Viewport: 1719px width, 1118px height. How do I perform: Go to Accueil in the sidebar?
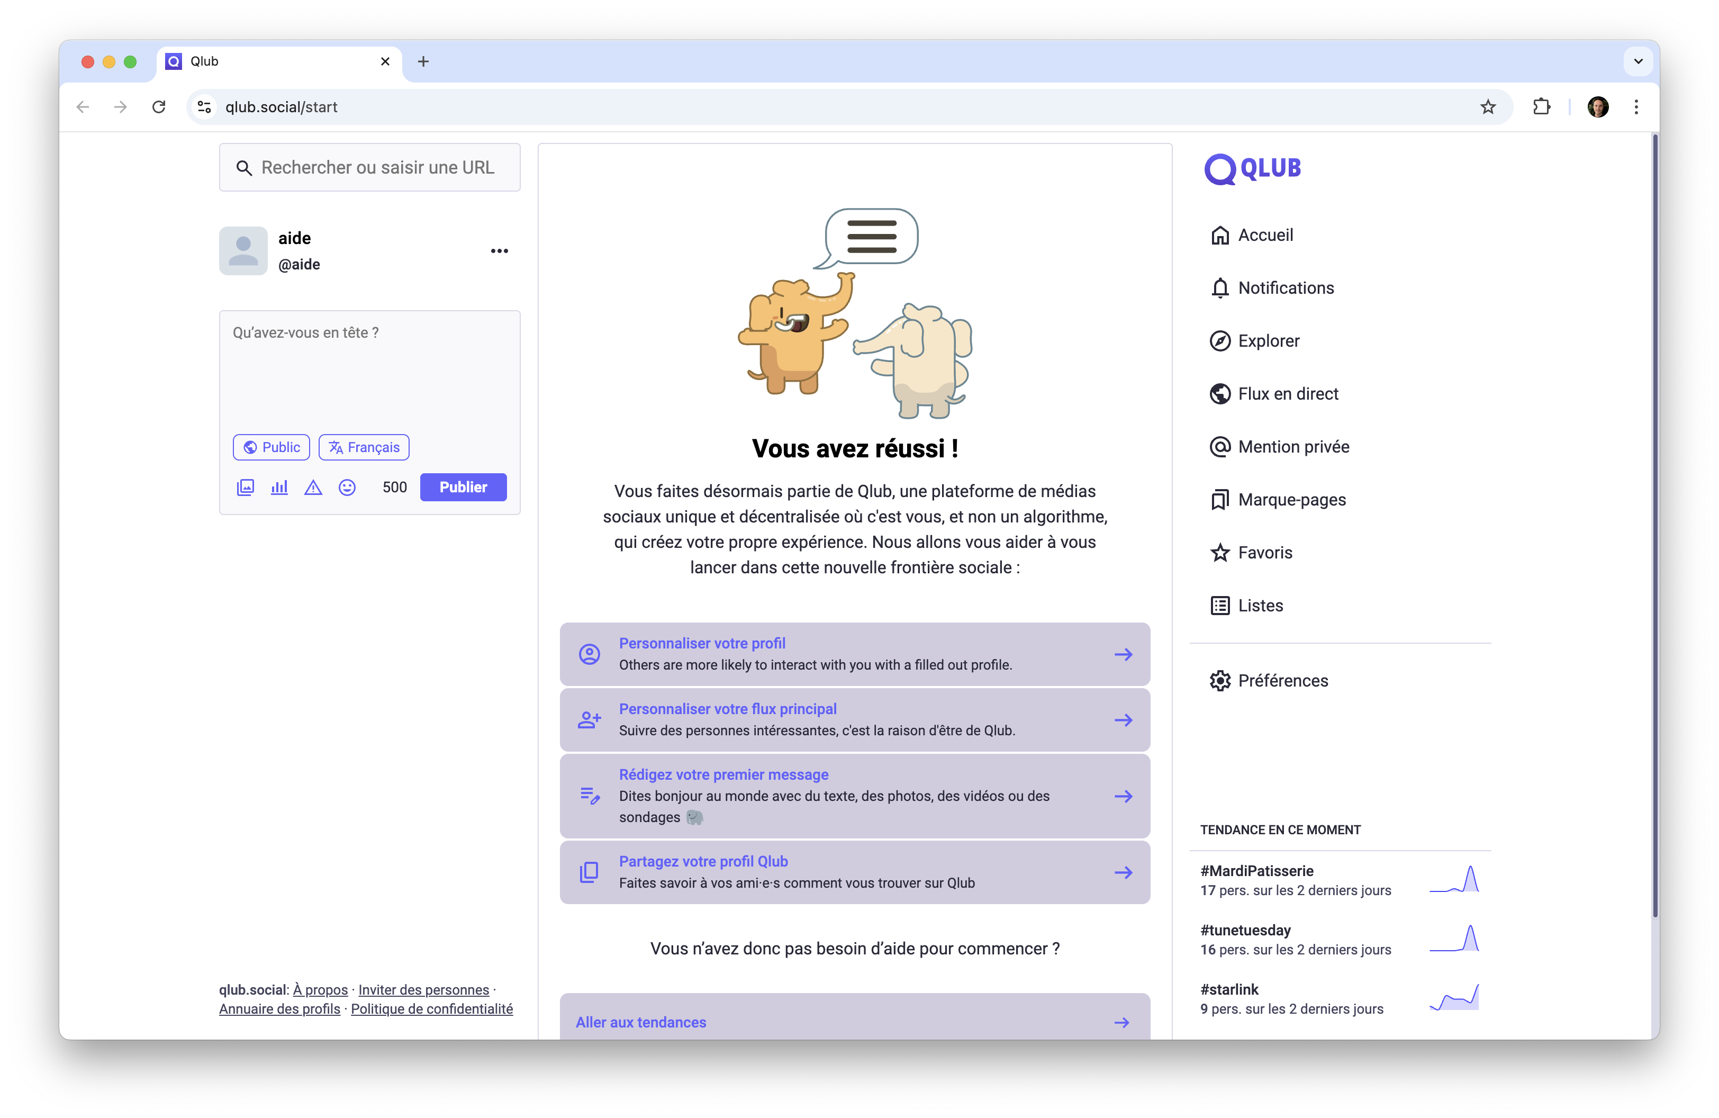point(1252,236)
